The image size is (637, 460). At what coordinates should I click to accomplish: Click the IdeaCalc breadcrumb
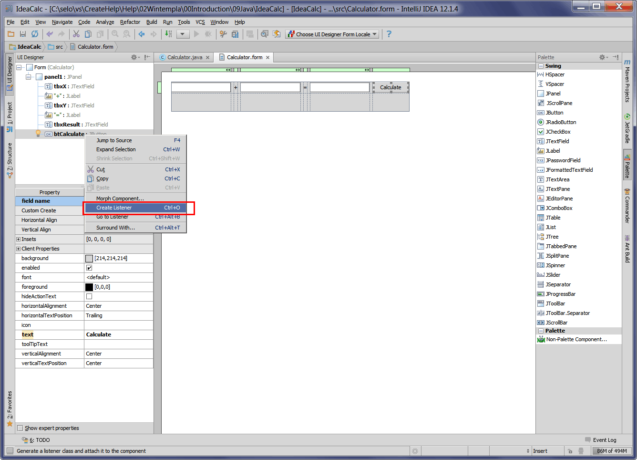coord(25,47)
